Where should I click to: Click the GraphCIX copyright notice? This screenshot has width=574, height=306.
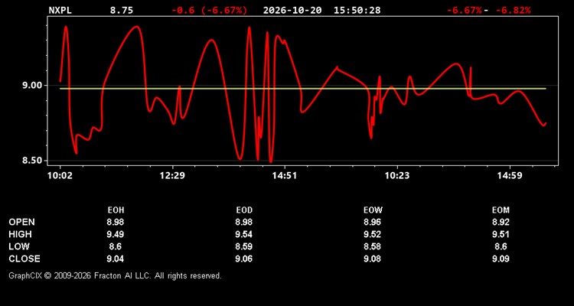115,275
